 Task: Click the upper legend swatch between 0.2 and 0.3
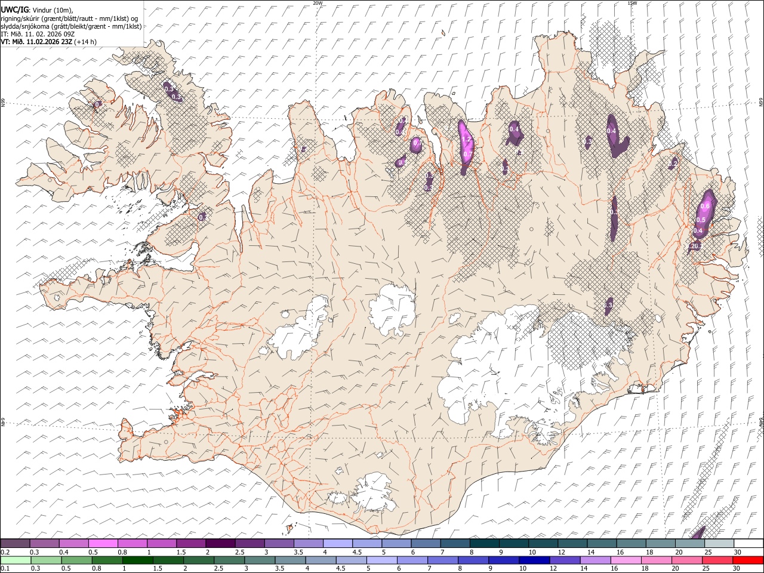pyautogui.click(x=16, y=544)
